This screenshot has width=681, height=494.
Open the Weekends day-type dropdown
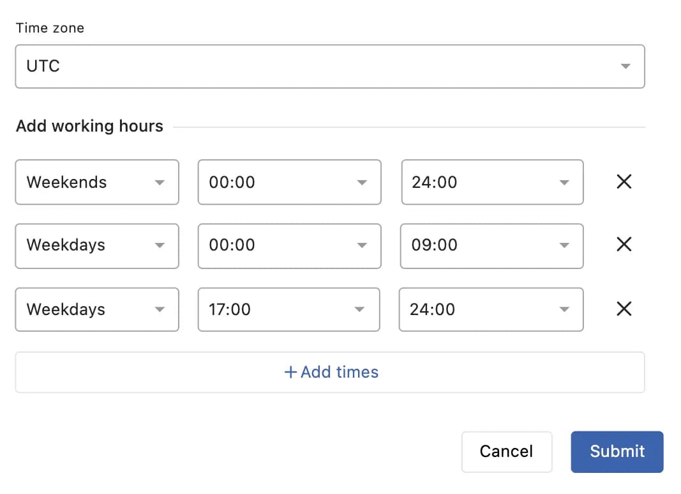pyautogui.click(x=97, y=182)
